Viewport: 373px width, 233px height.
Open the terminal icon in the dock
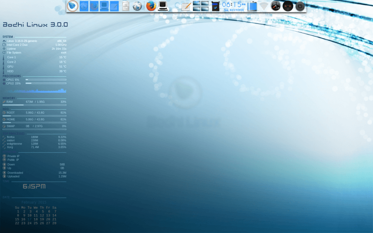163,6
